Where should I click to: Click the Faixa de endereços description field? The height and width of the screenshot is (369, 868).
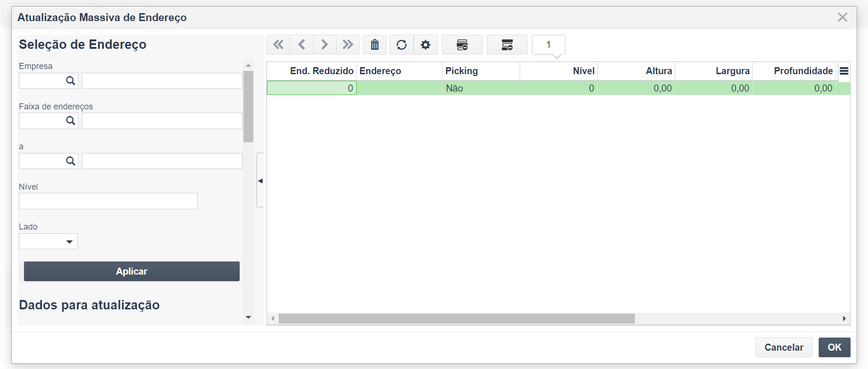pos(162,121)
